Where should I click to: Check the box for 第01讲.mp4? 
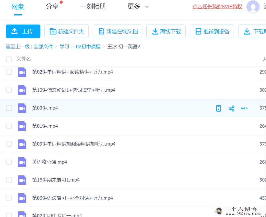point(9,126)
